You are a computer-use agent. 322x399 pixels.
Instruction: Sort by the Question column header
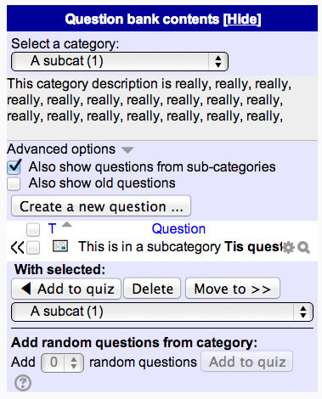[x=178, y=228]
